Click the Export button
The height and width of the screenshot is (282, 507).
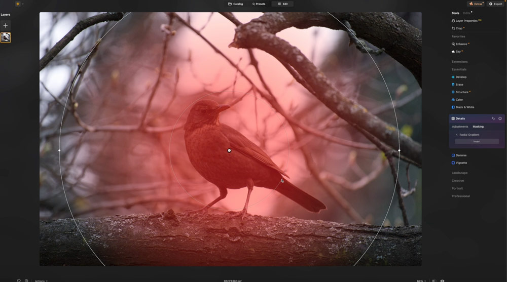click(x=496, y=4)
